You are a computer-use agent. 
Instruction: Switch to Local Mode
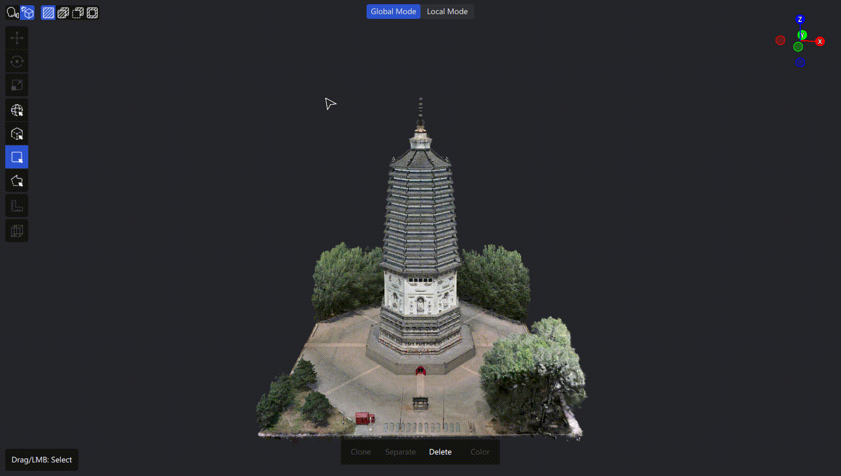pos(447,12)
